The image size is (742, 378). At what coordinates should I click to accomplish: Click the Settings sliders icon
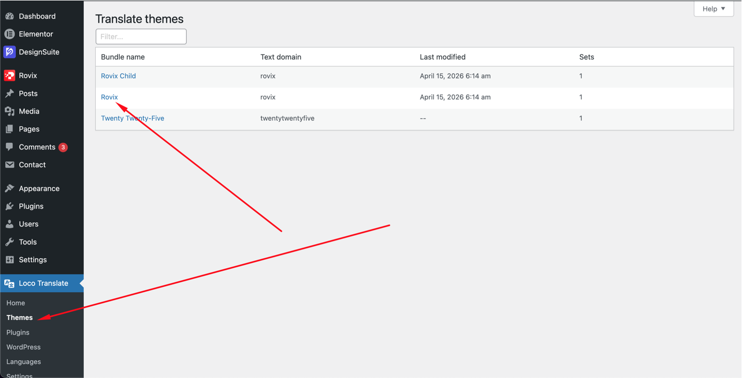pos(9,260)
